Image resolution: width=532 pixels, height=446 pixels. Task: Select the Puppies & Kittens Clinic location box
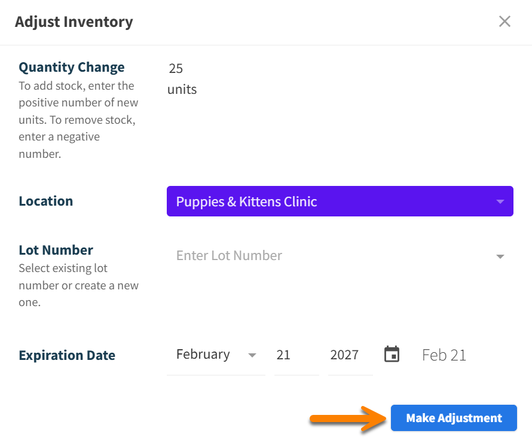pos(340,201)
